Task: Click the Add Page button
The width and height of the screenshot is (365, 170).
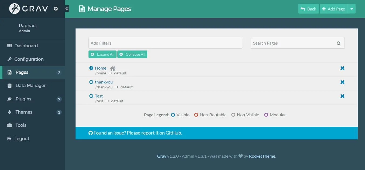Action: (x=334, y=9)
